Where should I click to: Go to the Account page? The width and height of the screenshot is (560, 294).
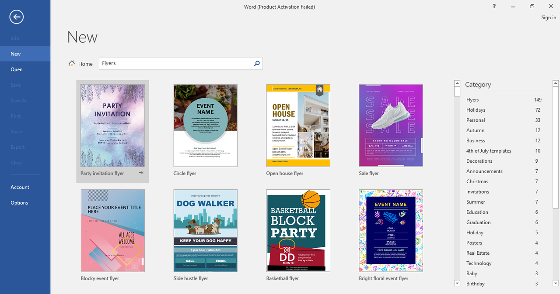25,187
